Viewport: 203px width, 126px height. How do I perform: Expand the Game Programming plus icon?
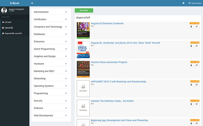pos(66,49)
